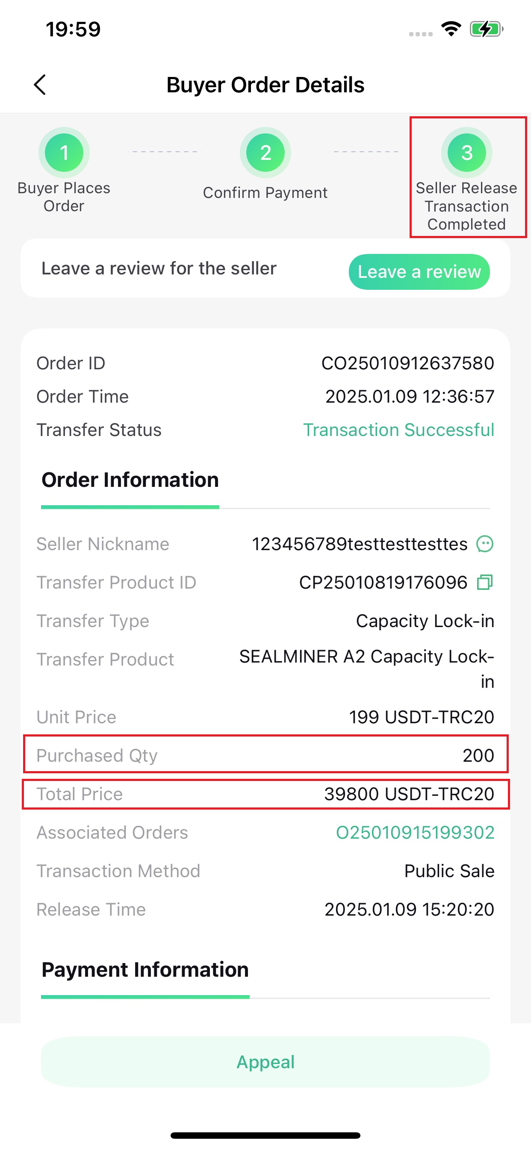
Task: Tap the Order ID CO25010912637580
Action: tap(407, 363)
